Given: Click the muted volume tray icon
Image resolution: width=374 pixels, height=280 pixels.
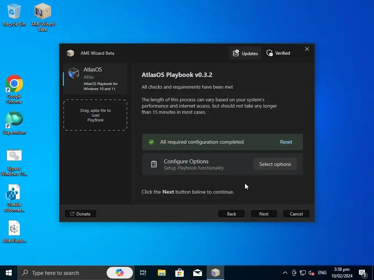Looking at the screenshot, I should click(x=311, y=273).
